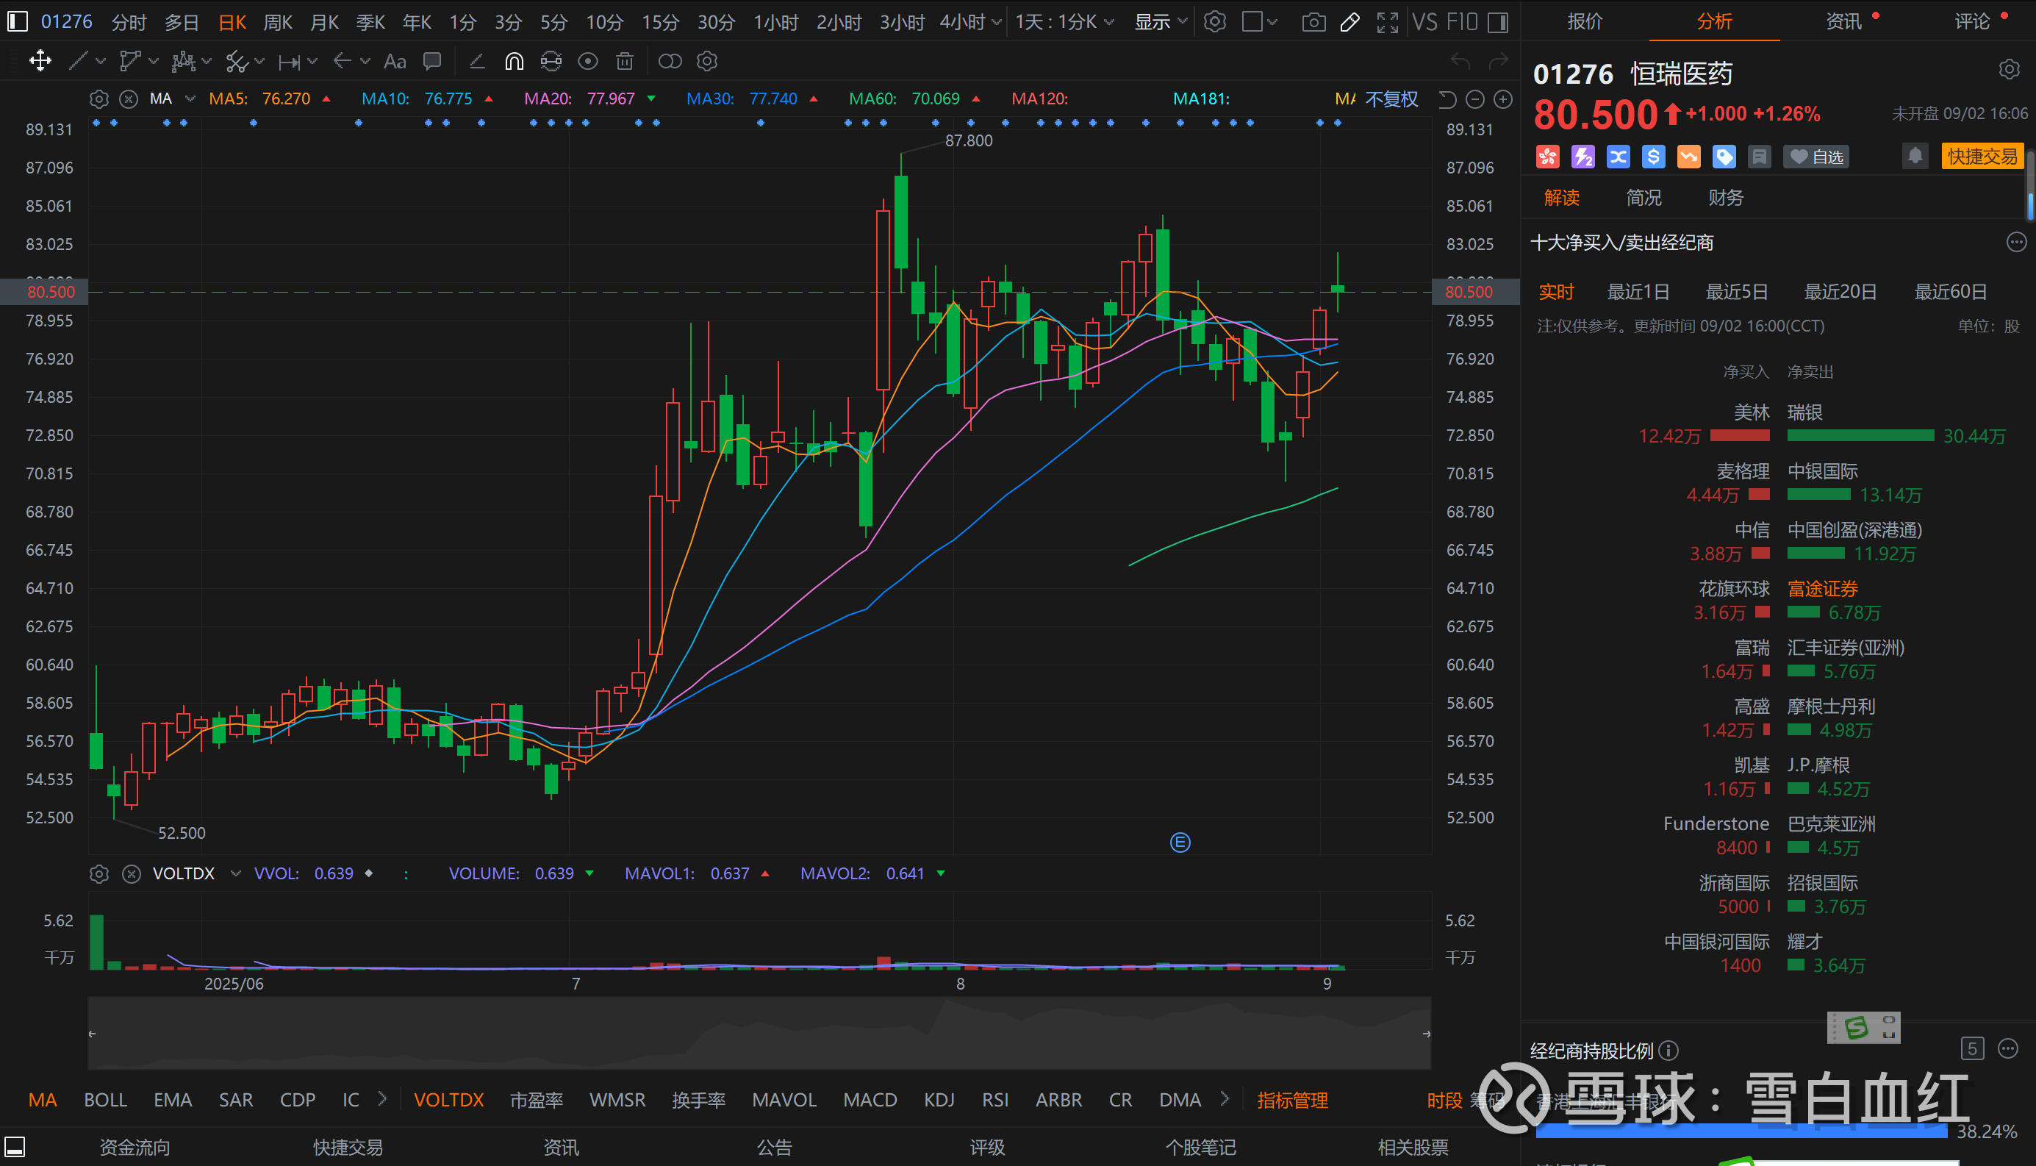This screenshot has height=1166, width=2036.
Task: Toggle drawing visibility eye icon
Action: tap(588, 62)
